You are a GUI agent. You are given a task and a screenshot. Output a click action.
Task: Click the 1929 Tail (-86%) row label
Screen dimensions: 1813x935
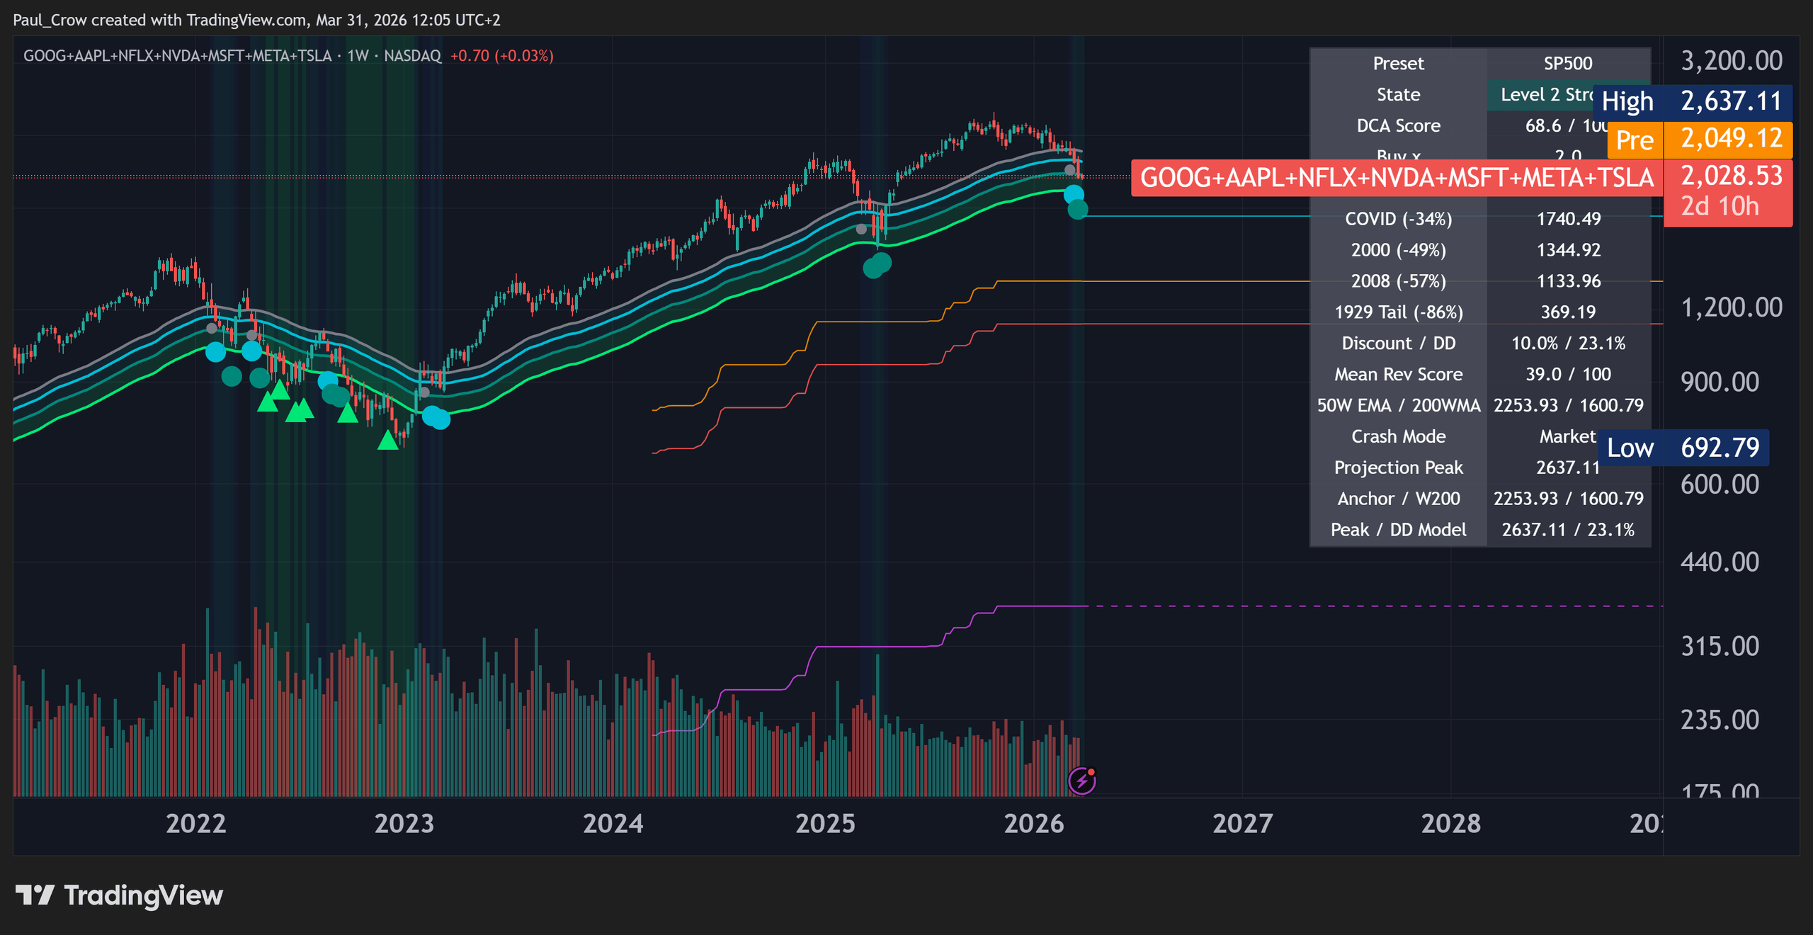click(x=1398, y=312)
